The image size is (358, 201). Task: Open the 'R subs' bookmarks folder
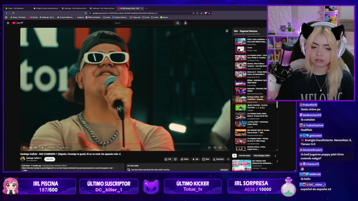click(146, 17)
